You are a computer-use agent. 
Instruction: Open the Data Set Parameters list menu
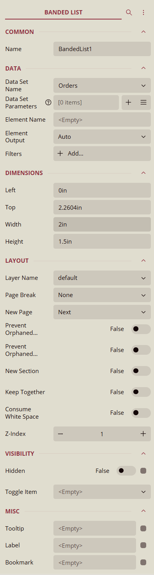tap(143, 103)
